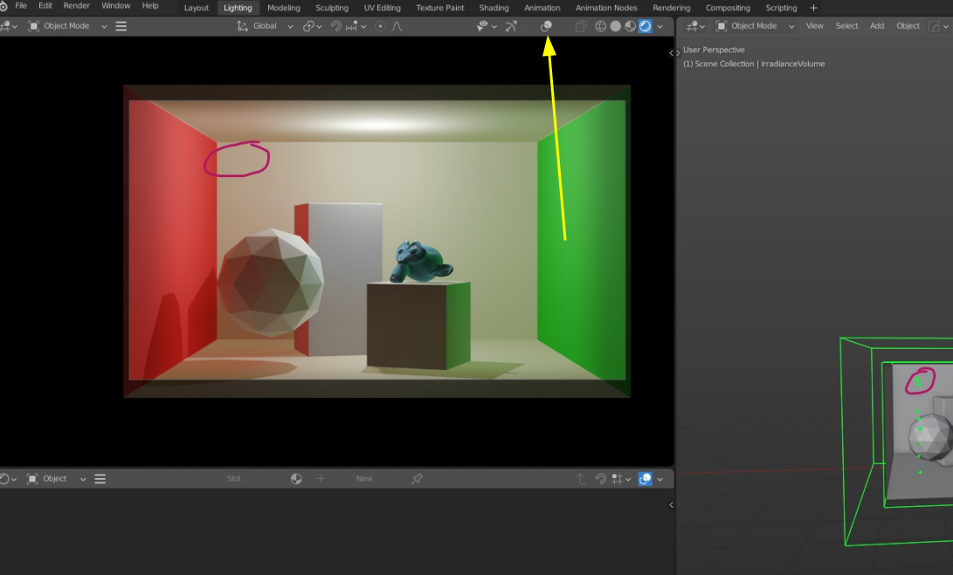Toggle X-ray mode in left viewport
Viewport: 953px width, 575px height.
pos(581,26)
